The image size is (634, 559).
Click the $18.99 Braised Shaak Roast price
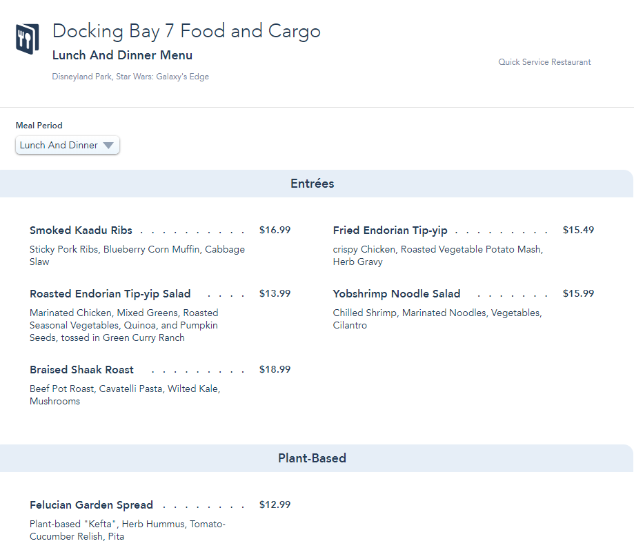275,370
